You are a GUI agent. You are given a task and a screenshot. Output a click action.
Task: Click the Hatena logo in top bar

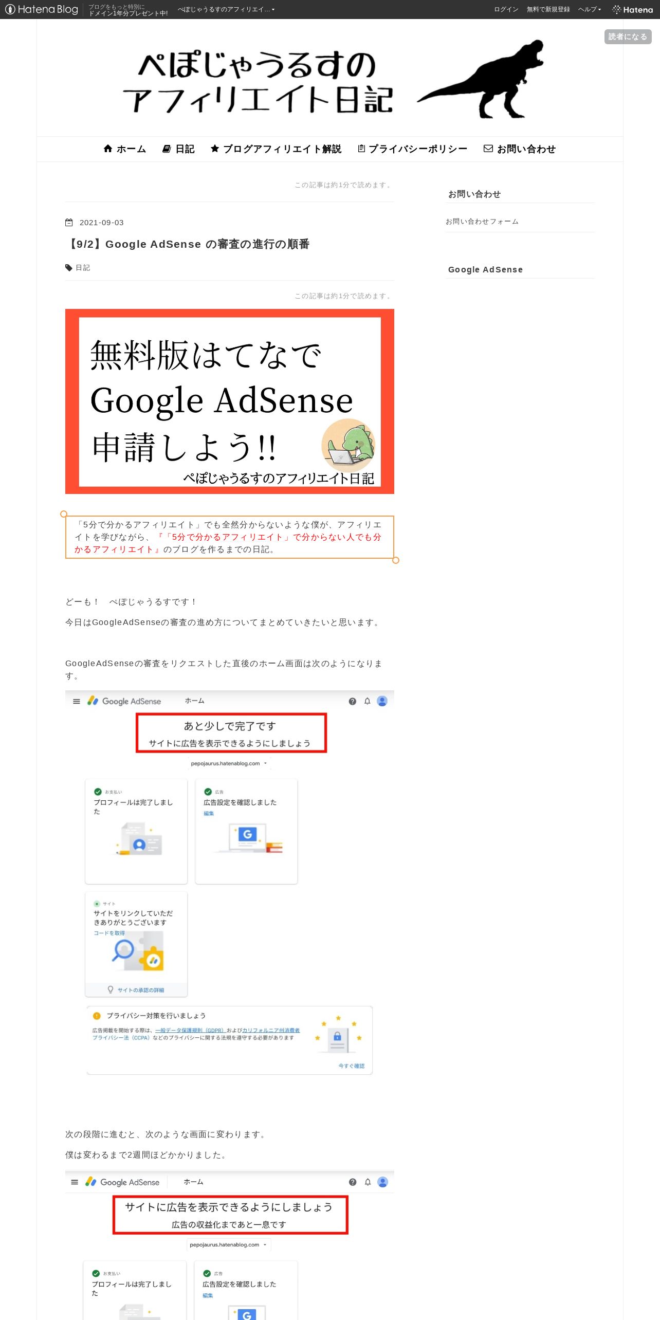click(x=632, y=9)
